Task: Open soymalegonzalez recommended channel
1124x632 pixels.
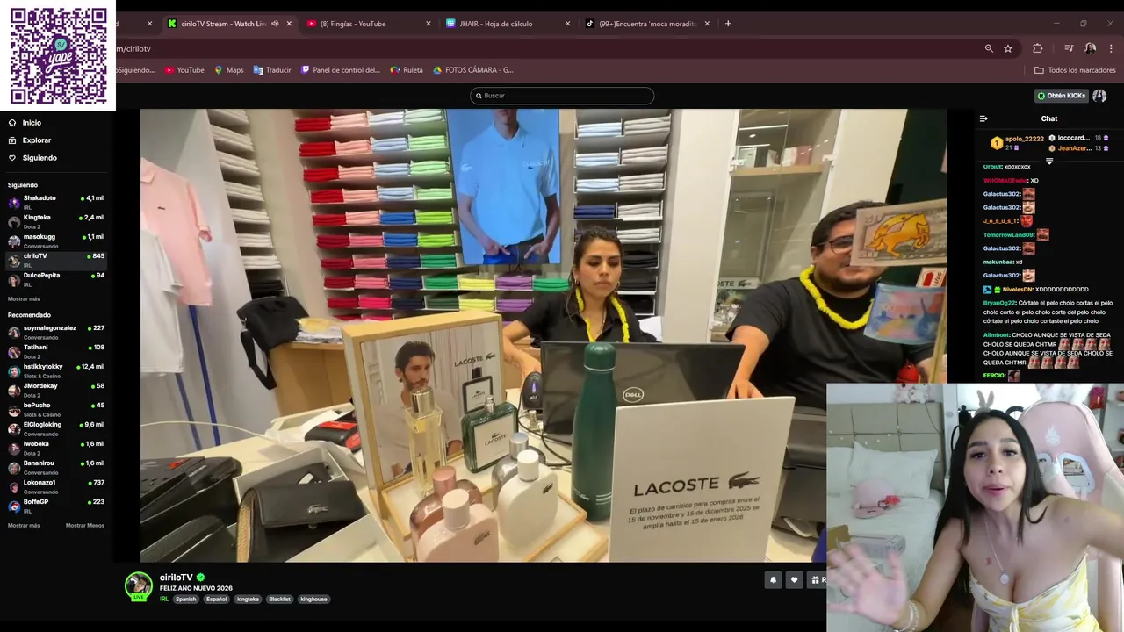Action: point(57,332)
